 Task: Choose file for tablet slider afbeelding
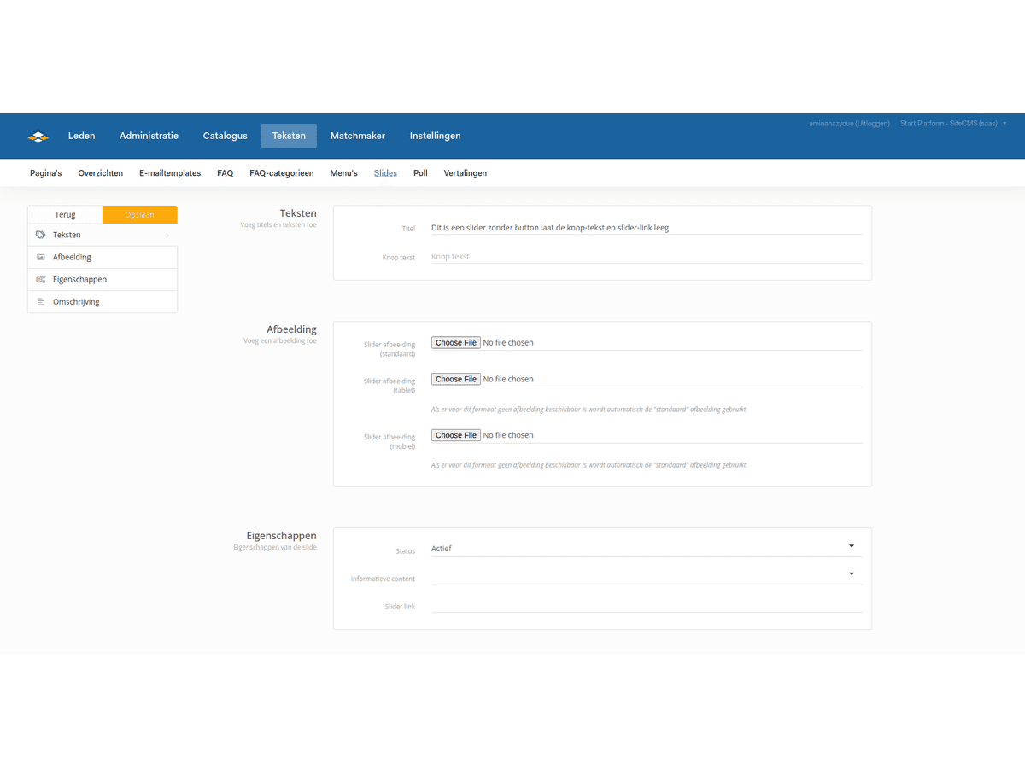[455, 379]
